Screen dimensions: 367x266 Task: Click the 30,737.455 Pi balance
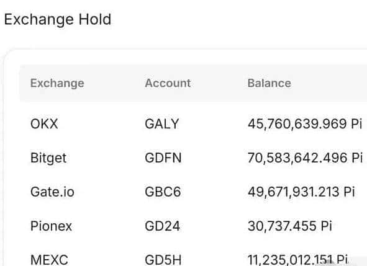pyautogui.click(x=290, y=226)
